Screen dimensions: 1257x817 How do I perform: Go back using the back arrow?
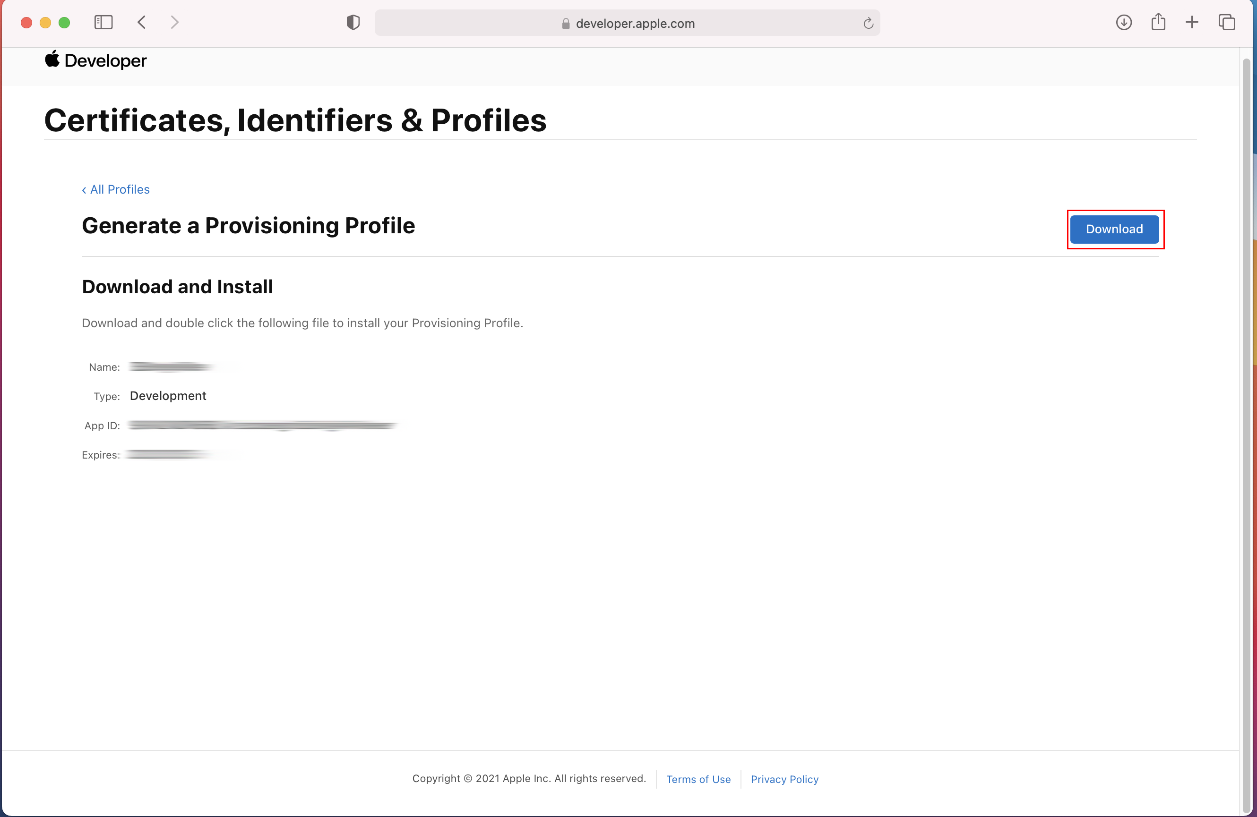142,22
